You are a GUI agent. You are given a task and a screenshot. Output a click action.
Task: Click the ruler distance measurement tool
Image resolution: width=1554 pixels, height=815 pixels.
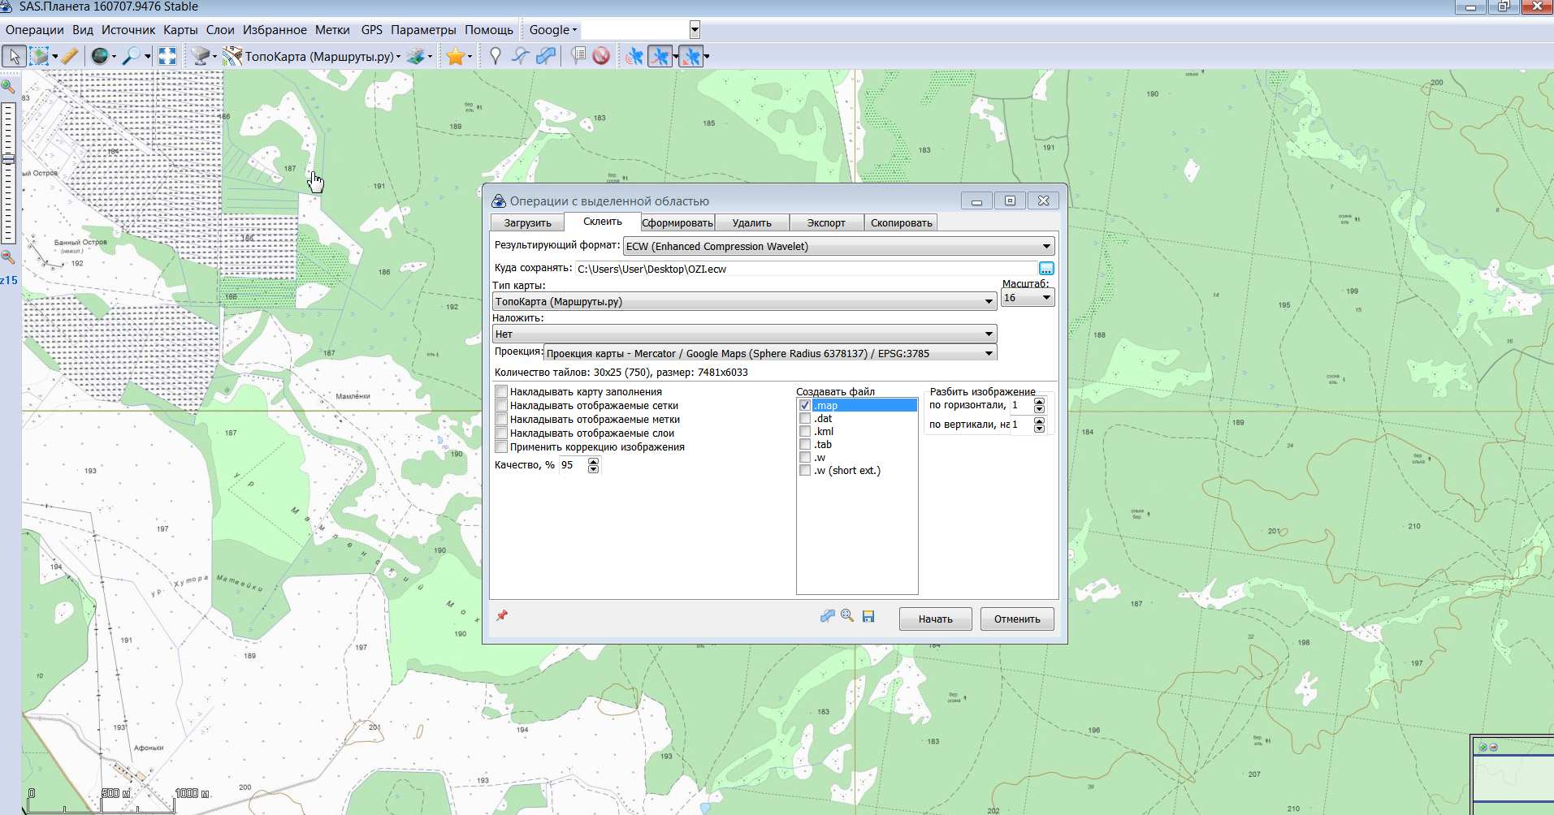70,56
